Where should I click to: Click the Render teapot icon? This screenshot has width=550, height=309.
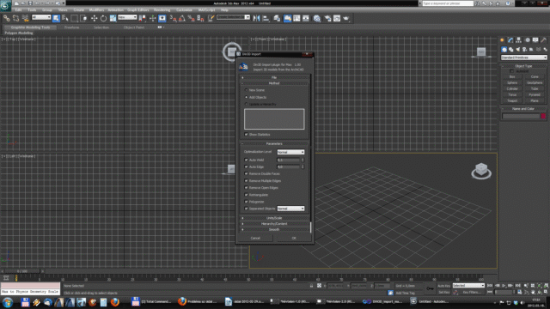346,18
